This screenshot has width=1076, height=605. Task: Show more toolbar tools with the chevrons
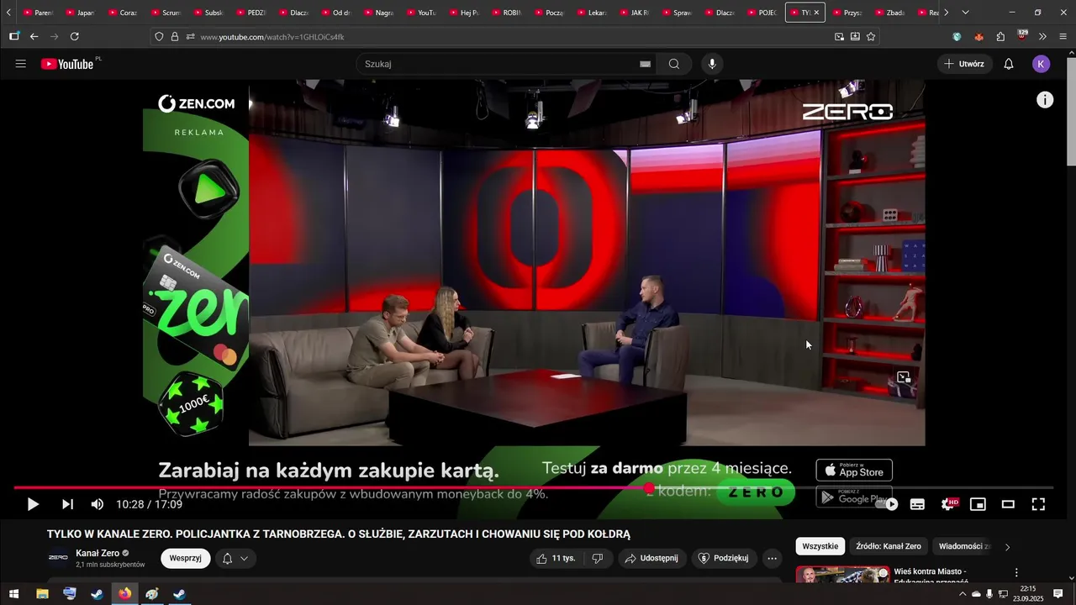pos(1042,37)
